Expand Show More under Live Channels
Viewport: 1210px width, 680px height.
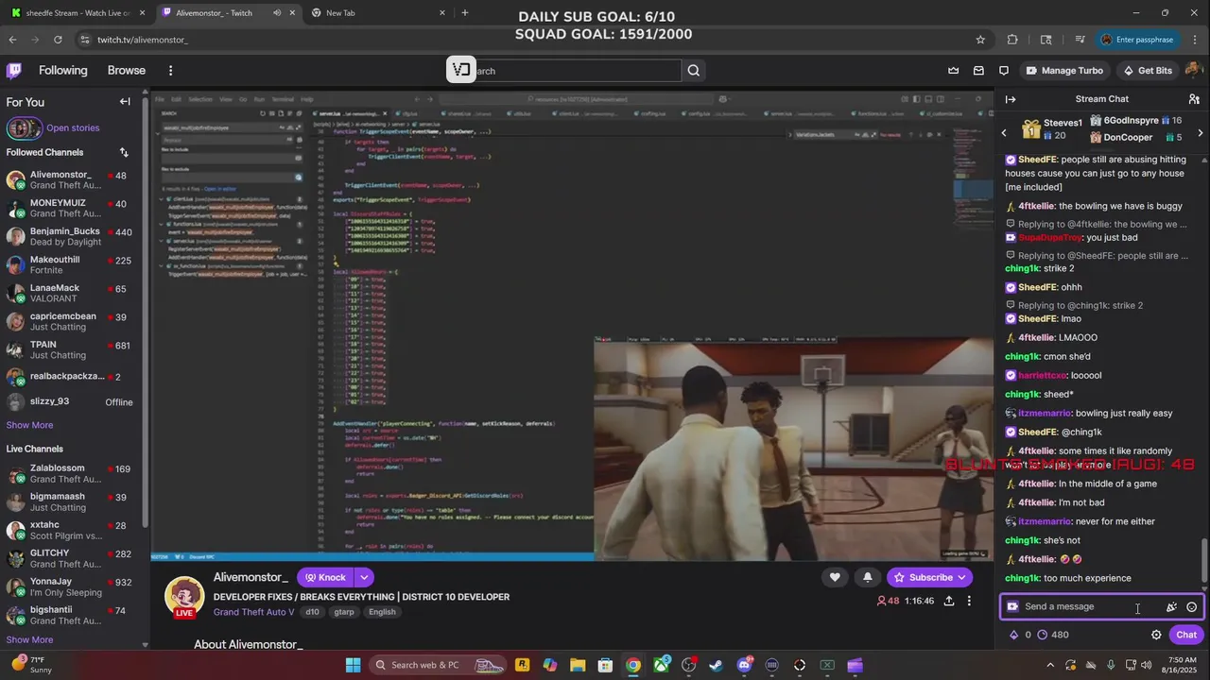[x=29, y=639]
